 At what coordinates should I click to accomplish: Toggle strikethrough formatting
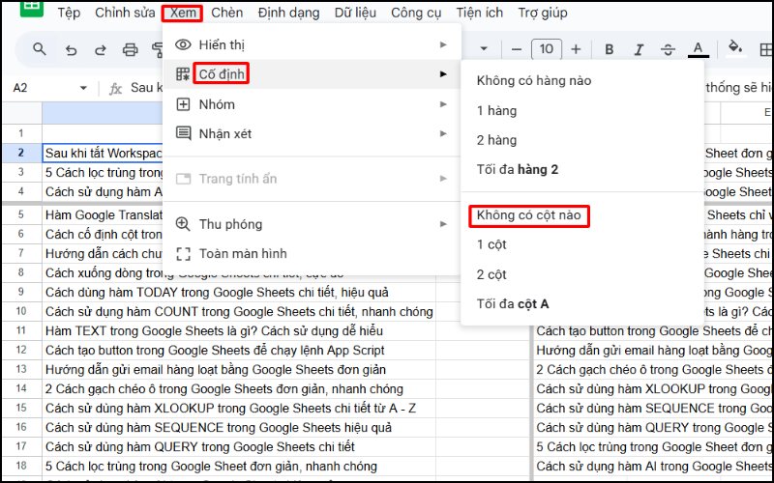tap(668, 49)
